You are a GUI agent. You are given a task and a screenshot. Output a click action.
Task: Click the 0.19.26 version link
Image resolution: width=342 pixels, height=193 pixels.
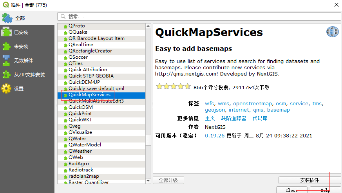coord(215,135)
